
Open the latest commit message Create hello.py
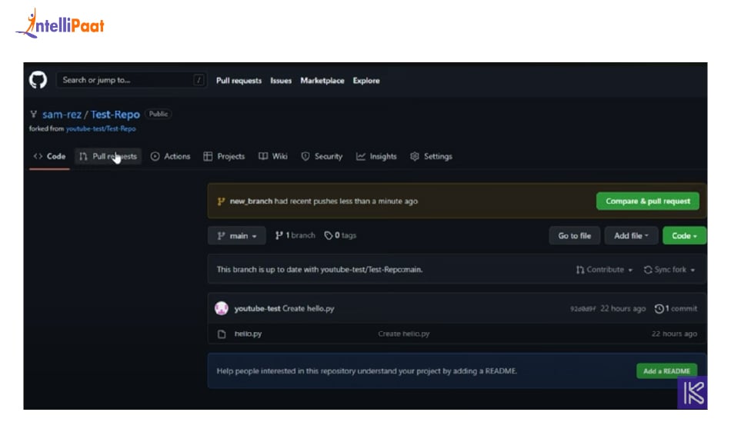[x=308, y=309]
